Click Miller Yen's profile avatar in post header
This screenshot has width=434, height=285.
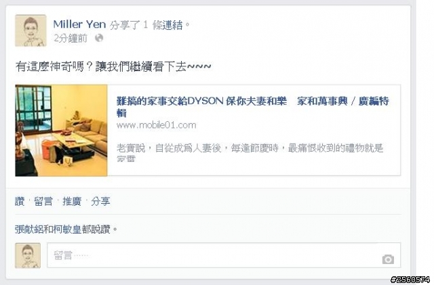tap(31, 30)
